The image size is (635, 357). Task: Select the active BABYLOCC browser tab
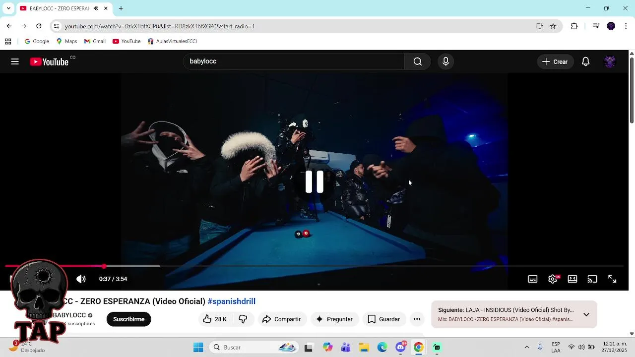59,8
